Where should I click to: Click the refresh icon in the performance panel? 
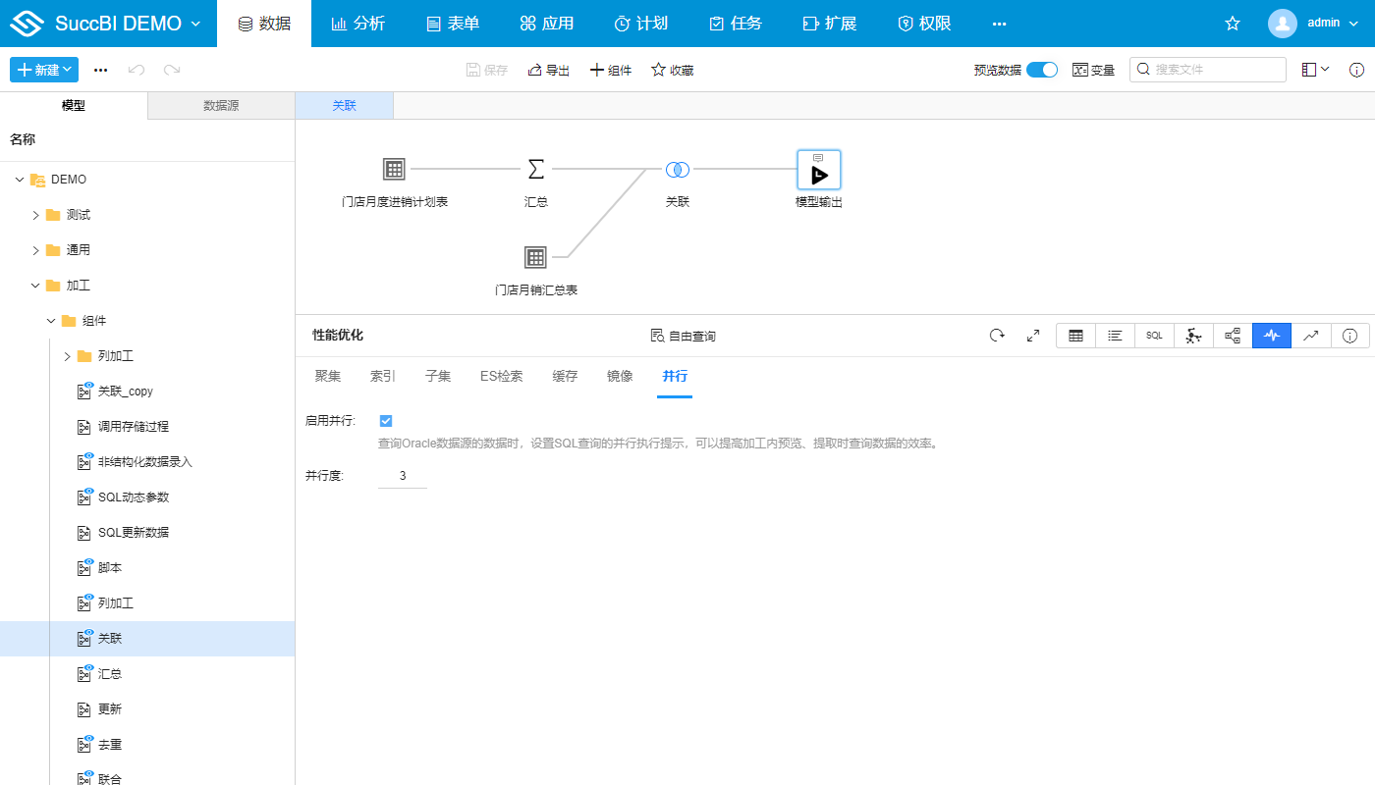click(x=997, y=336)
